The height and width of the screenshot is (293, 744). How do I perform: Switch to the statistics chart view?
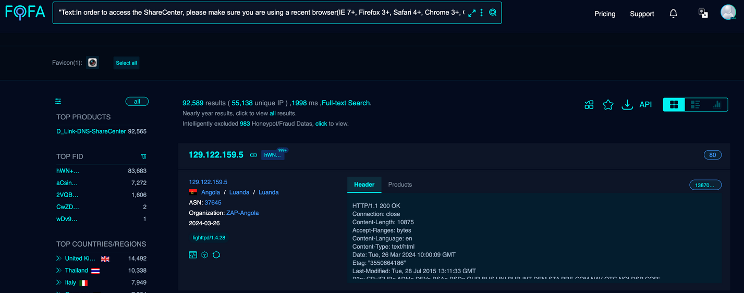coord(717,104)
